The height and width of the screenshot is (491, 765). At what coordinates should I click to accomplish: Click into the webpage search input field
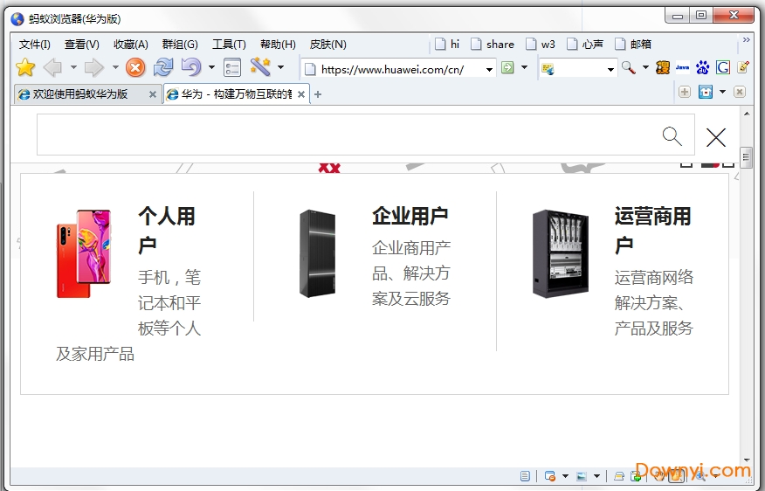pos(349,136)
